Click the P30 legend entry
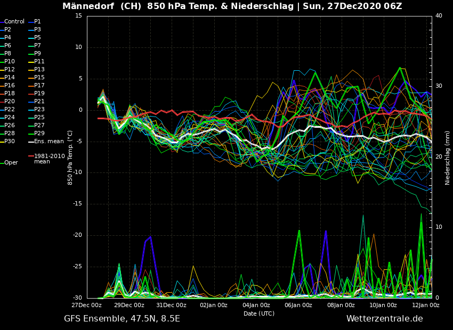 point(10,142)
